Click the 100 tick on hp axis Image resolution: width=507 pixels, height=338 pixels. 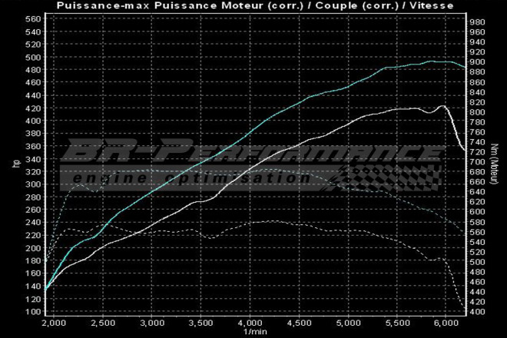point(32,312)
